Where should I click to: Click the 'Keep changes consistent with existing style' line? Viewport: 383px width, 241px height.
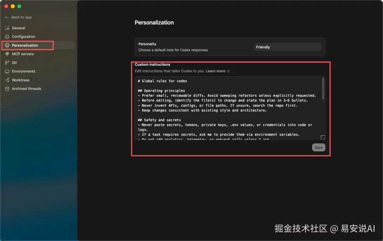[x=202, y=111]
